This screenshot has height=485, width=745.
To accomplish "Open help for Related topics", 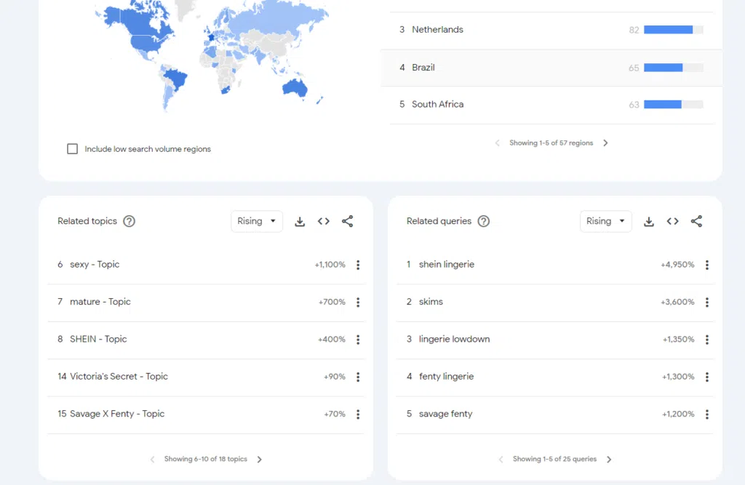I will pos(129,221).
